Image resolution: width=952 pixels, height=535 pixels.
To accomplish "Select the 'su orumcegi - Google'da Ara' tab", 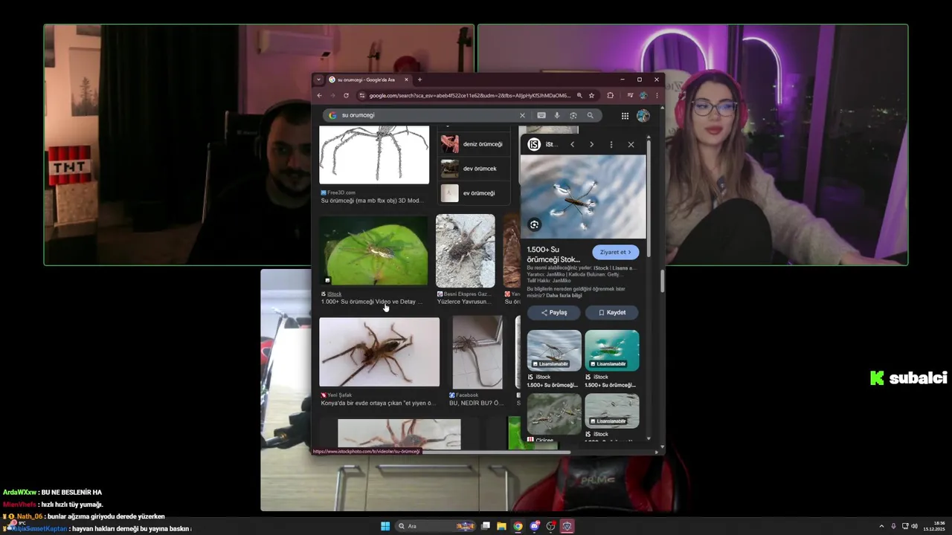I will [x=369, y=80].
